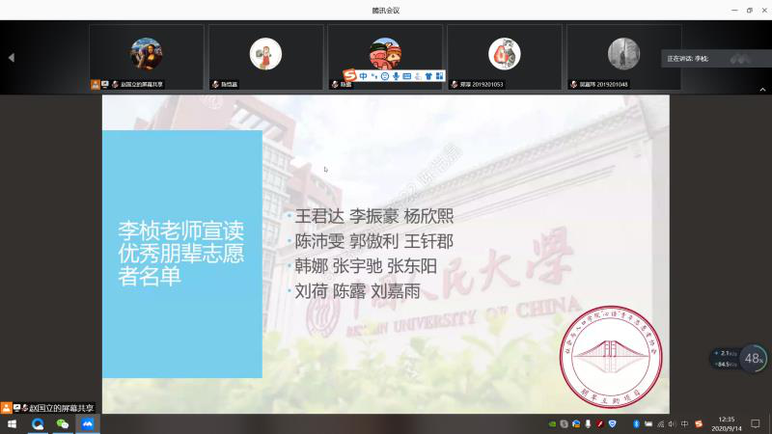Click Sogou voice input microphone icon
The width and height of the screenshot is (772, 434).
pyautogui.click(x=396, y=75)
